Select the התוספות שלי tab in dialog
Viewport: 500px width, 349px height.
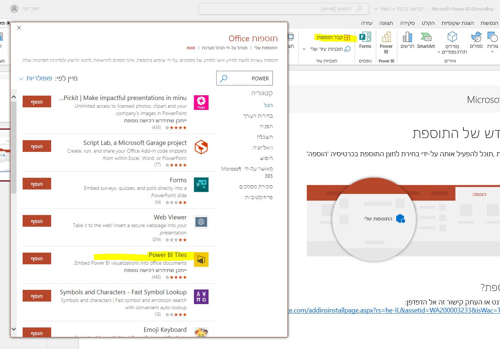coord(266,48)
